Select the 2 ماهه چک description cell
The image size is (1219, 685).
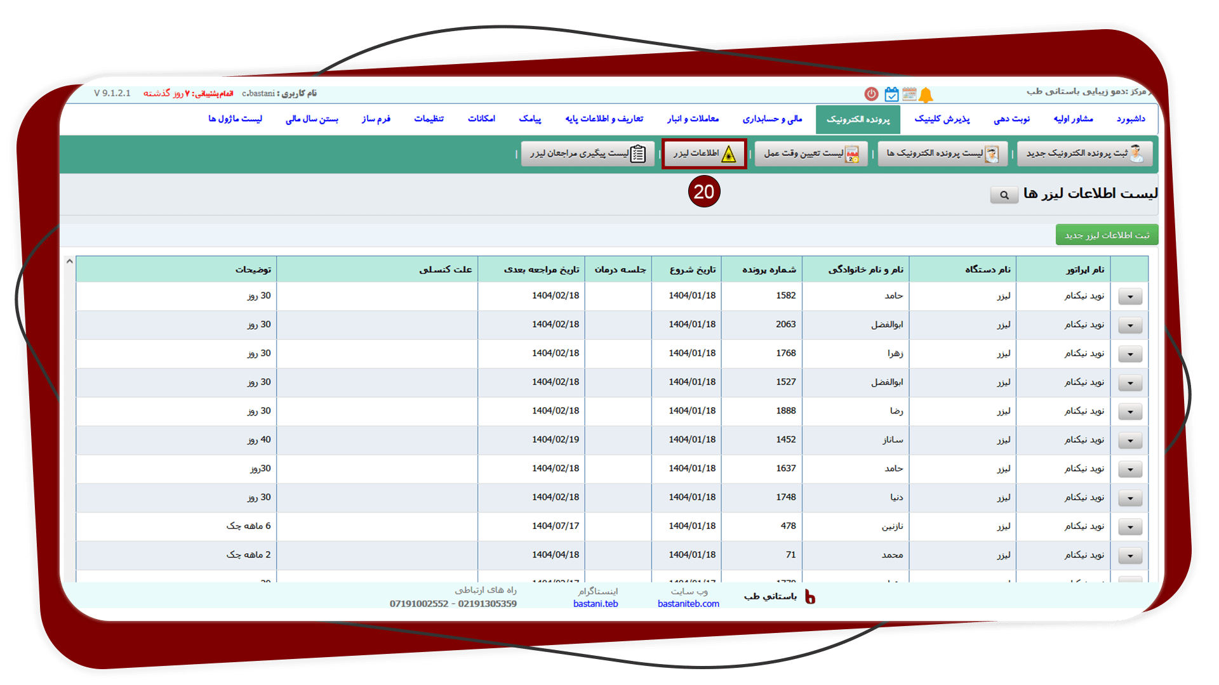[177, 555]
